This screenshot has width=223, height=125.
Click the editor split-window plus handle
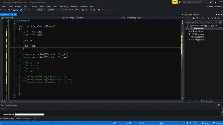(182, 21)
